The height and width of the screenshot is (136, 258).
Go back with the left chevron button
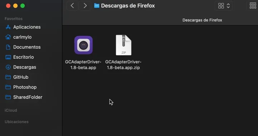click(x=72, y=6)
